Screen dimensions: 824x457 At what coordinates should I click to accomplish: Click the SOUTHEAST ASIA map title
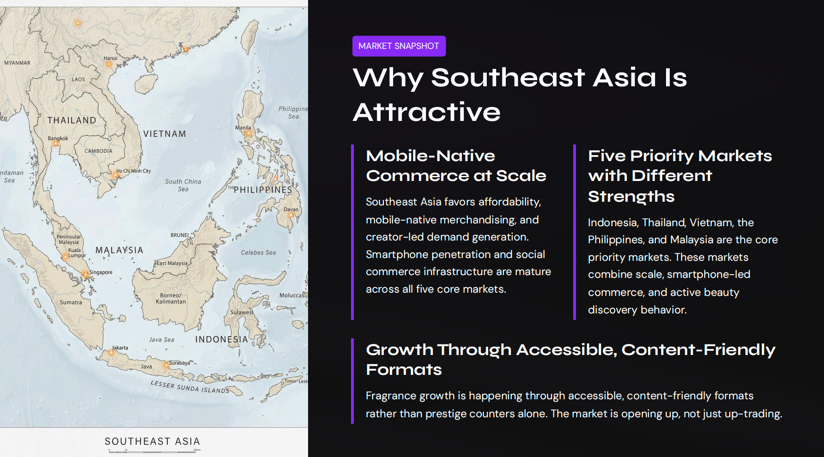[x=152, y=441]
